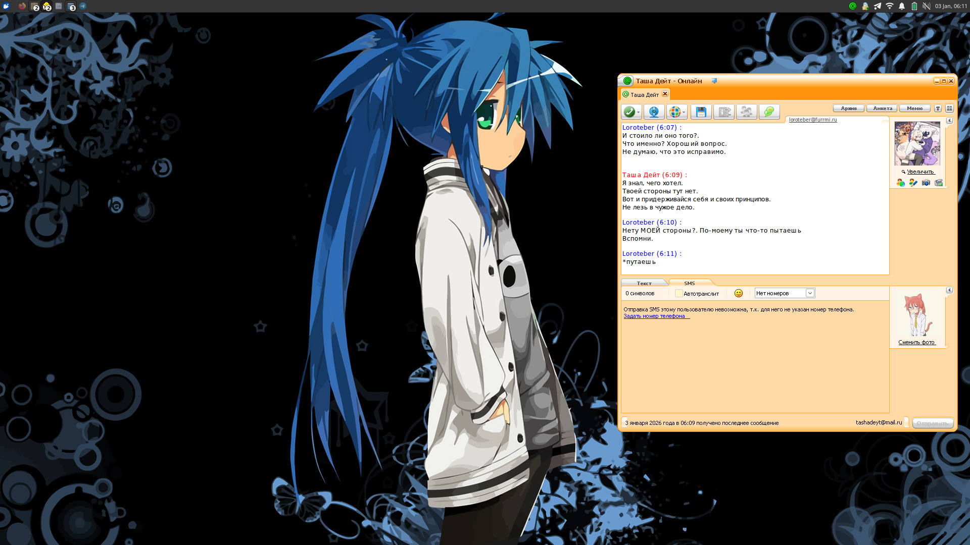
Task: Open the Архив history button
Action: pos(848,108)
